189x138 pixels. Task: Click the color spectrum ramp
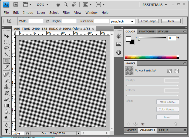pyautogui.click(x=152, y=57)
